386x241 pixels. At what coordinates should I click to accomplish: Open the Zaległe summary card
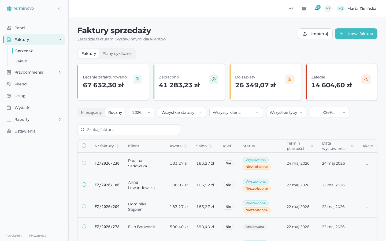341,82
